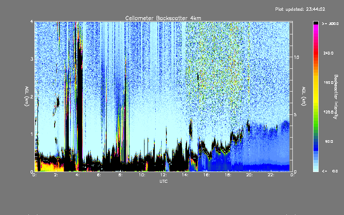Click the 4 tick on the AGL (km) axis
This screenshot has width=344, height=215.
[x=32, y=21]
